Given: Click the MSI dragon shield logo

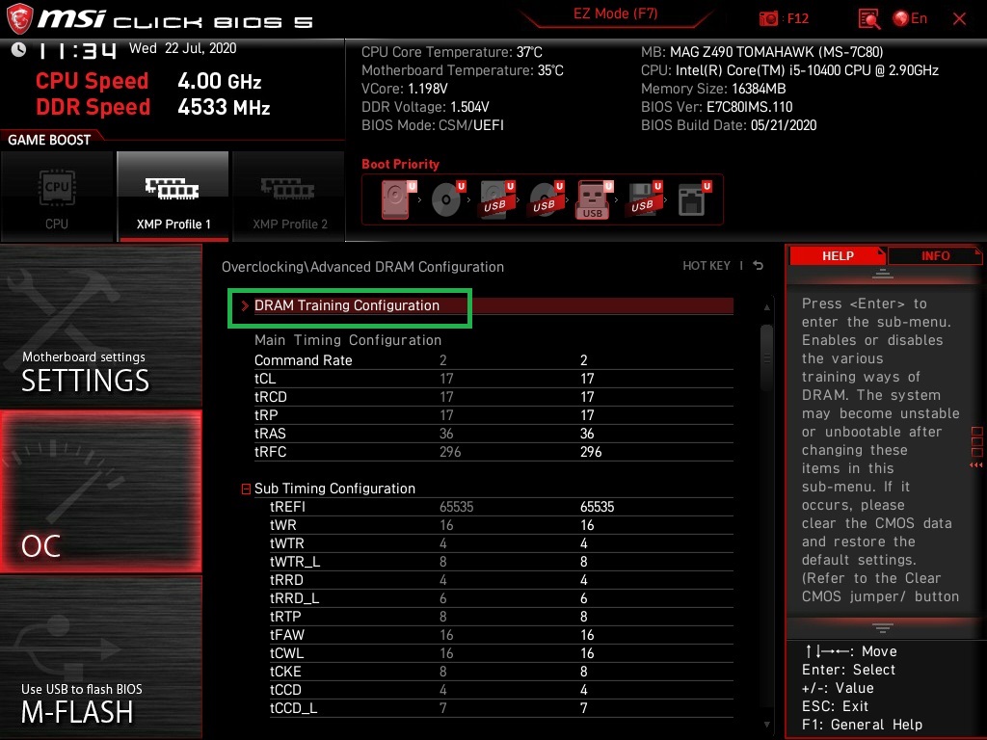Looking at the screenshot, I should (19, 19).
